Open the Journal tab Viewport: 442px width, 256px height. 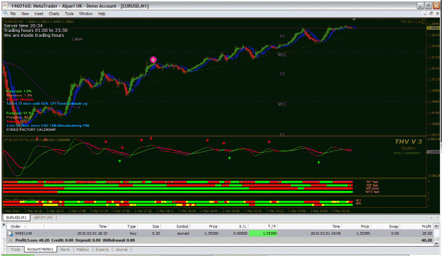pos(121,250)
